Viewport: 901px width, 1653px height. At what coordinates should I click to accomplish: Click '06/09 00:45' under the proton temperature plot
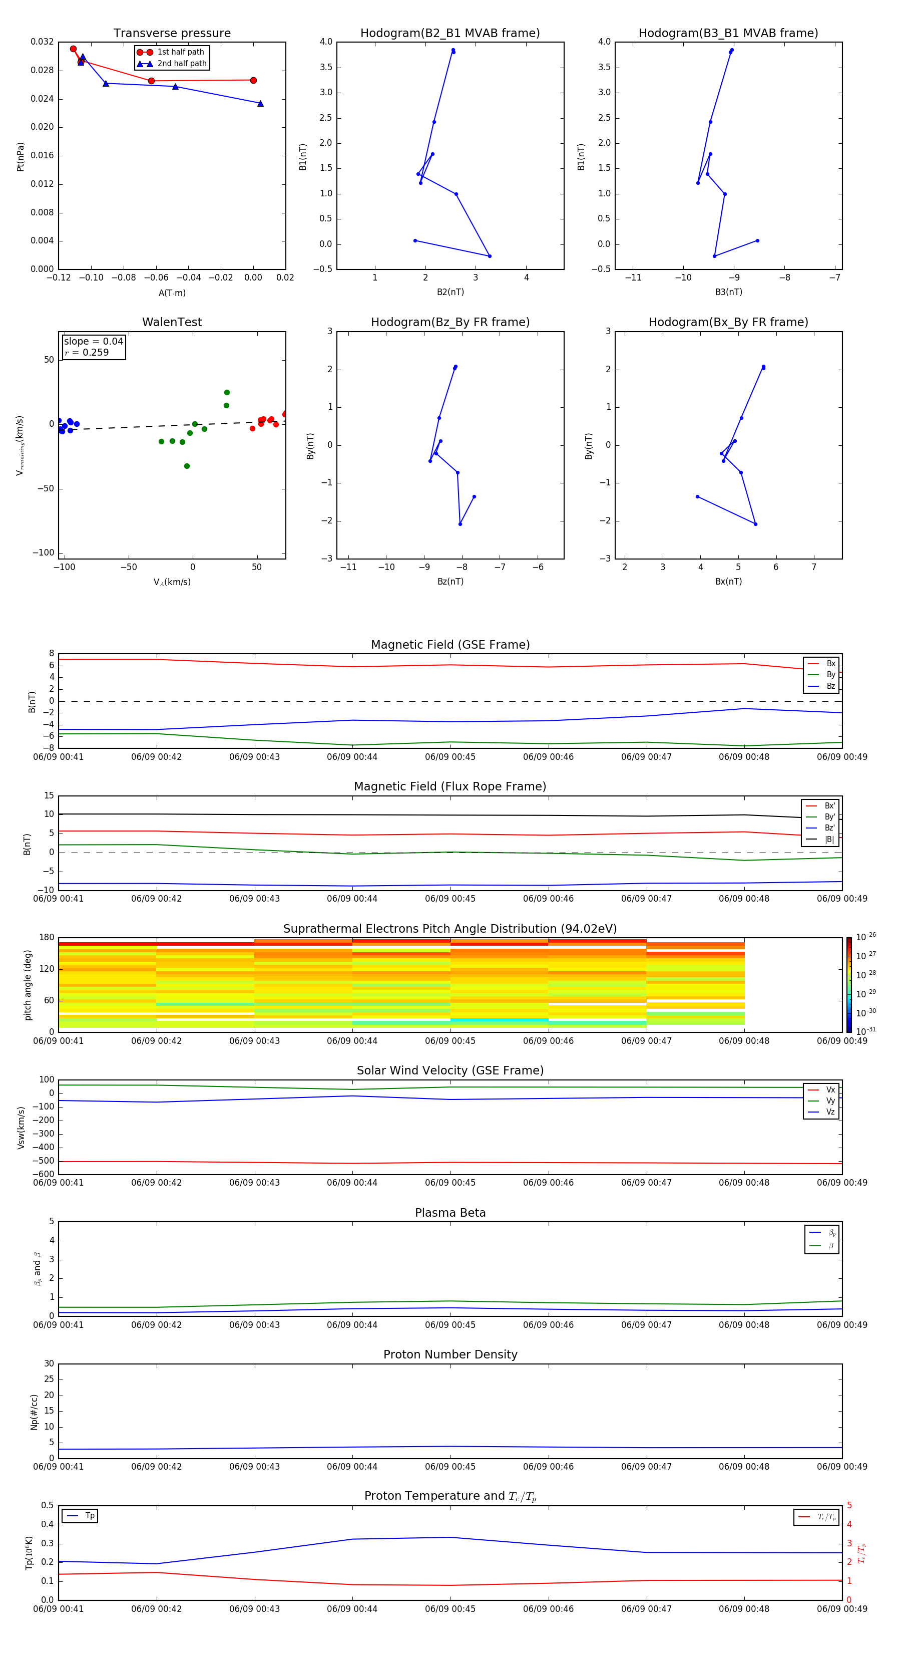[x=450, y=1609]
